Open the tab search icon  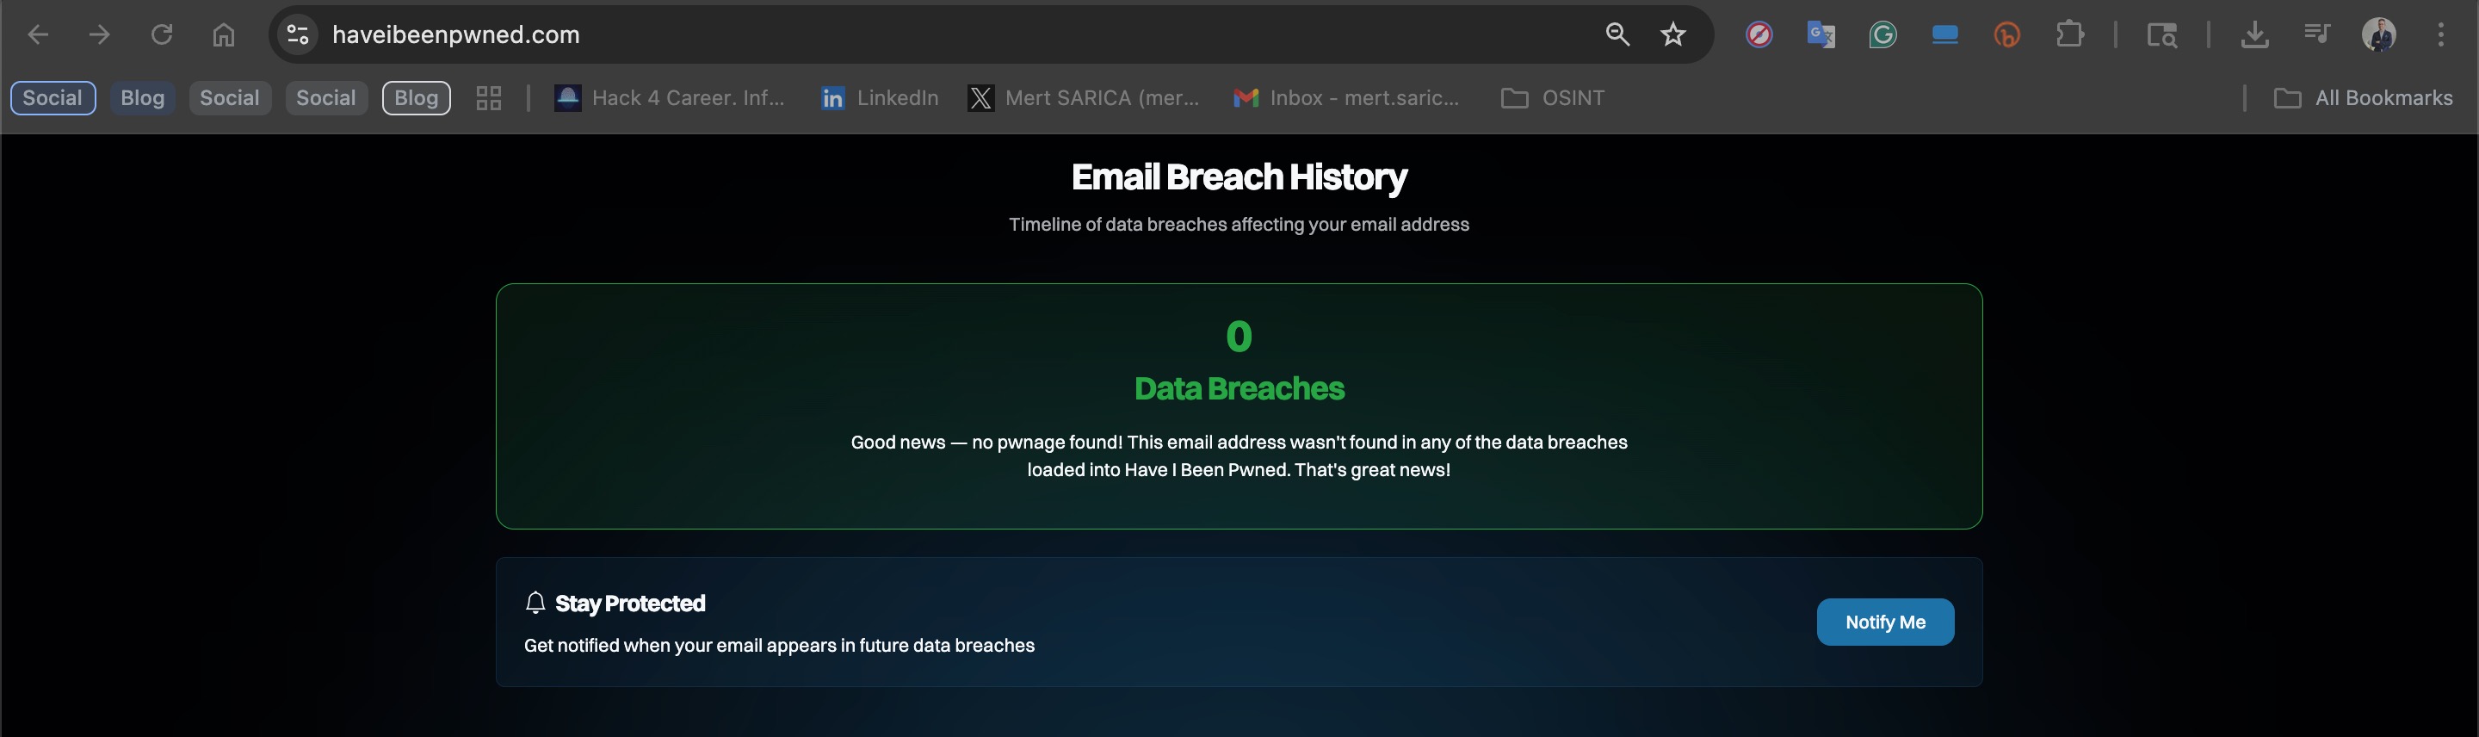(x=2161, y=35)
